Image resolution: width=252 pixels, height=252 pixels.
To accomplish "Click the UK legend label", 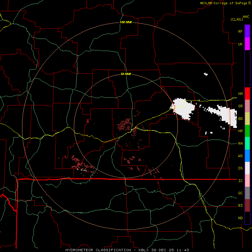I will [240, 44].
